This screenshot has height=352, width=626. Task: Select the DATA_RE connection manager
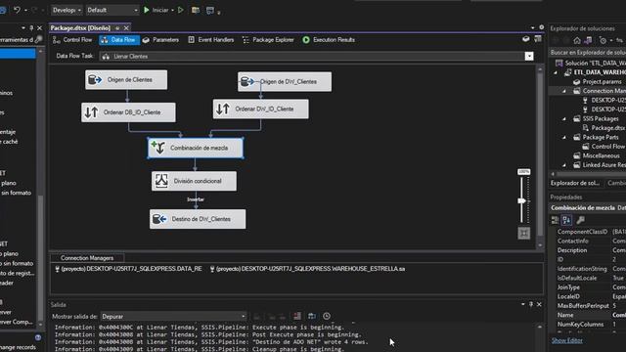click(128, 269)
